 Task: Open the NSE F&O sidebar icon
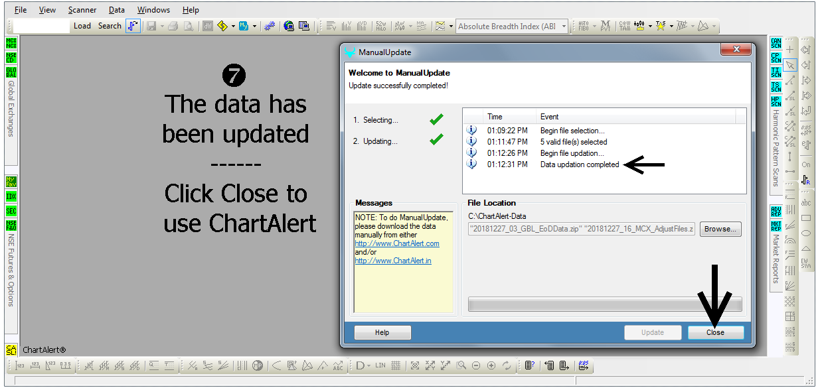tap(11, 226)
